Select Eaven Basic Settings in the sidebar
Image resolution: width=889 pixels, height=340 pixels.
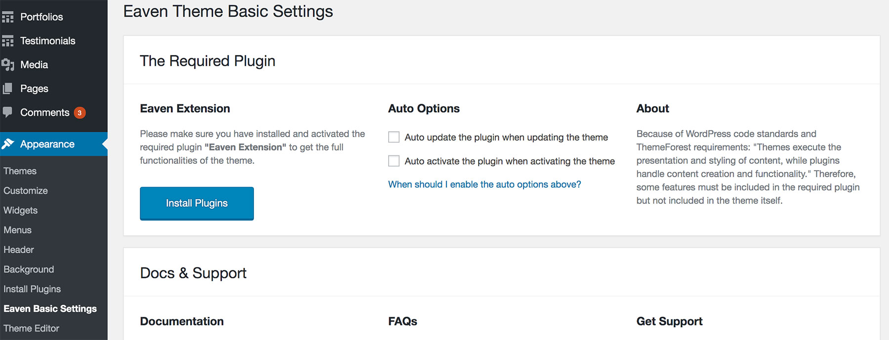coord(50,308)
